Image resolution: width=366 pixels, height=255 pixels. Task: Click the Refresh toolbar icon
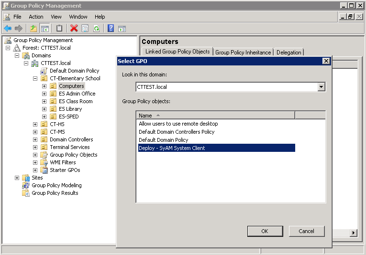click(96, 29)
